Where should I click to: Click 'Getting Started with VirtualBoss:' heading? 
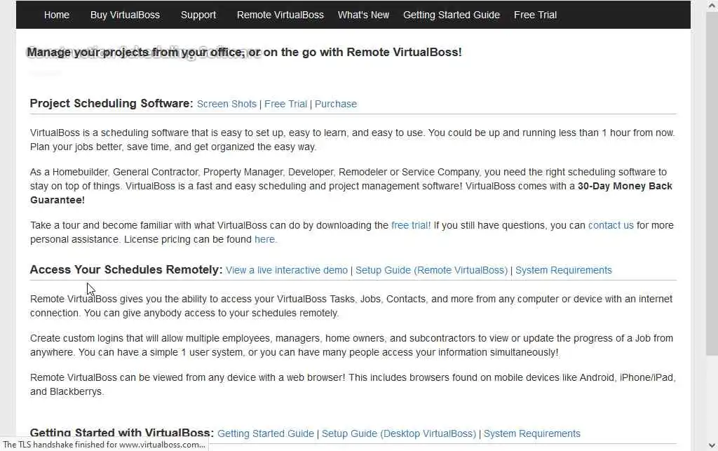tap(122, 433)
